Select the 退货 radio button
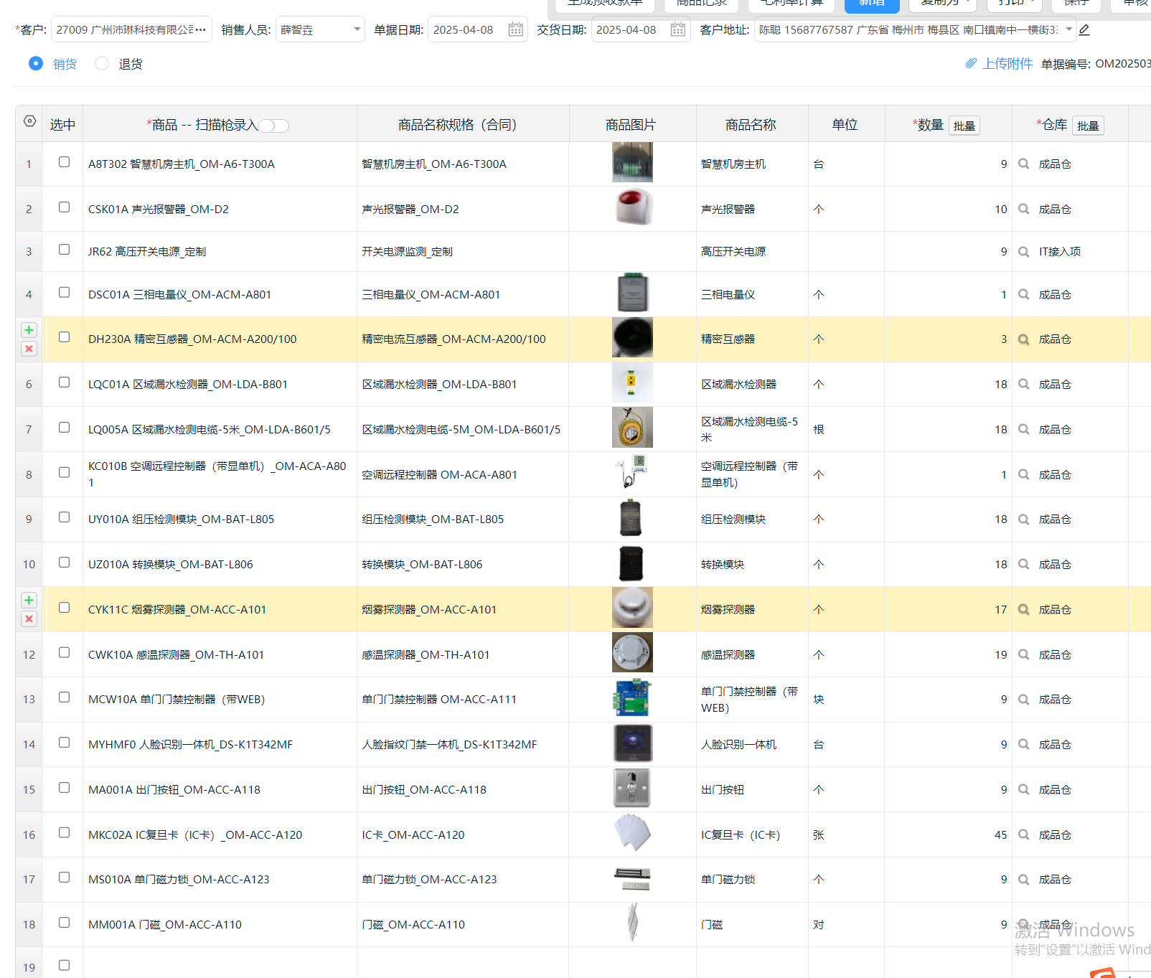1151x978 pixels. pyautogui.click(x=102, y=63)
